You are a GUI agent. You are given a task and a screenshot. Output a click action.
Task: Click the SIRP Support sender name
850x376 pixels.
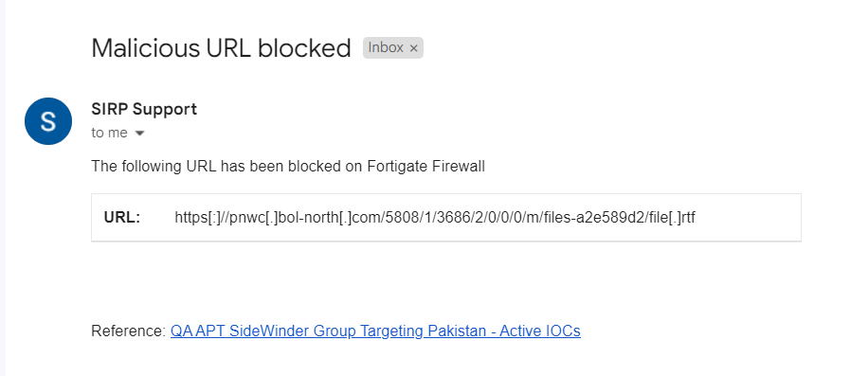point(144,110)
